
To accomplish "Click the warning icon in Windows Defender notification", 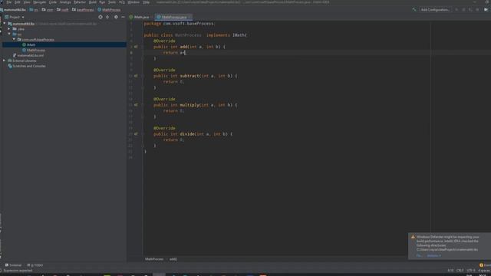I will pyautogui.click(x=413, y=237).
